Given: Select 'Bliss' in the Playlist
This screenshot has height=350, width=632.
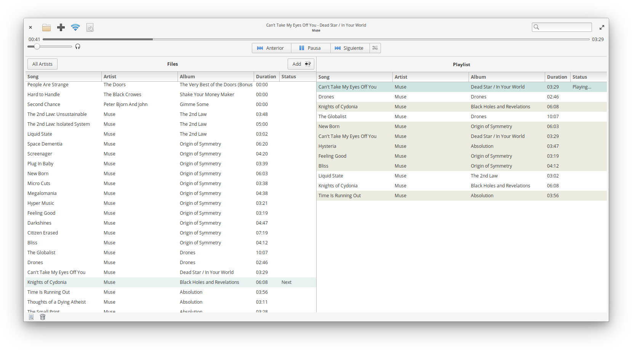Looking at the screenshot, I should point(462,166).
